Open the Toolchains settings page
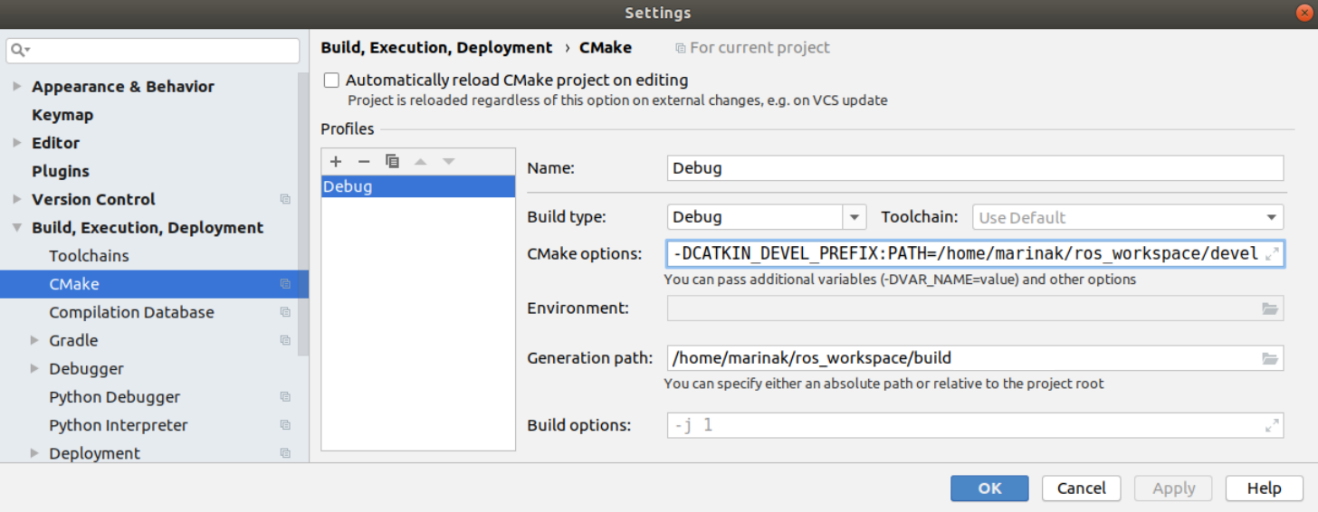Screen dimensions: 1318x512 coord(89,256)
